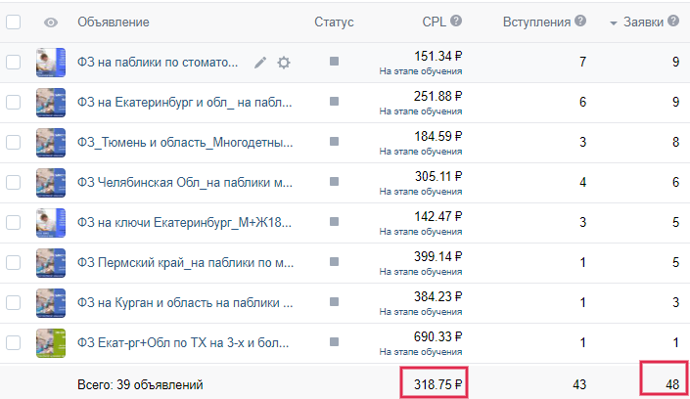Screen dimensions: 690x399
Task: Click status square of ФЗ Челябинская Обл
Action: (x=334, y=181)
